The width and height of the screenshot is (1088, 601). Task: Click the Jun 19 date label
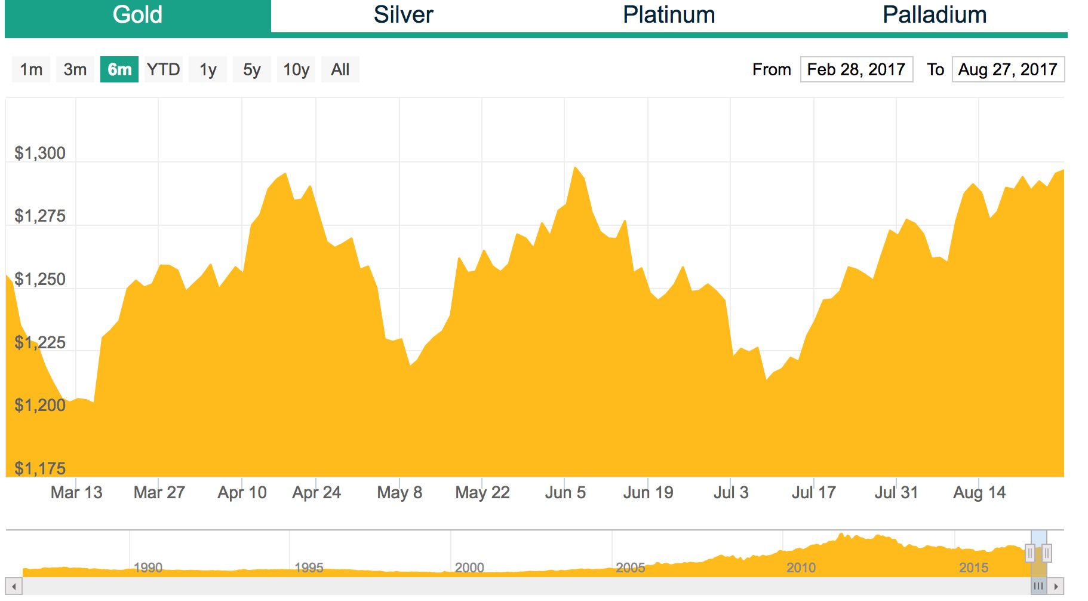tap(648, 493)
